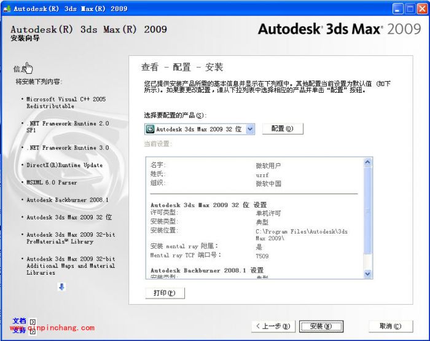Expand the product selection dropdown arrow

coord(250,129)
